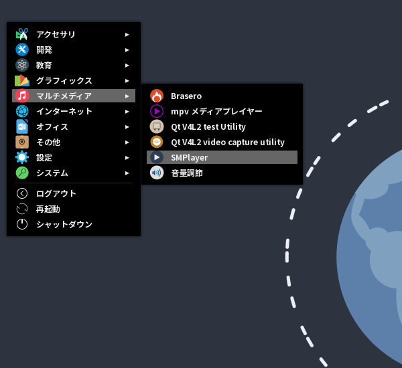Open 音量調節 volume control
Viewport: 402px width, 368px height.
point(222,173)
